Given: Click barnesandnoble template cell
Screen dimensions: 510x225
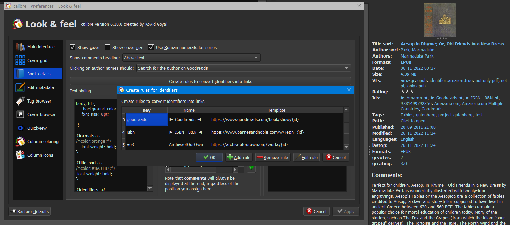Looking at the screenshot, I should (x=276, y=132).
